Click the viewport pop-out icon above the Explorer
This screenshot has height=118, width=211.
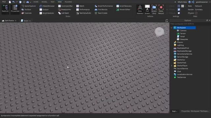(166, 21)
